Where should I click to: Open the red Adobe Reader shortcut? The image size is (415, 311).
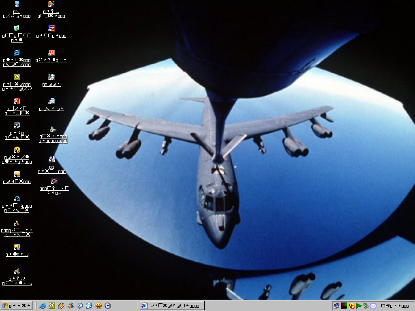(17, 102)
